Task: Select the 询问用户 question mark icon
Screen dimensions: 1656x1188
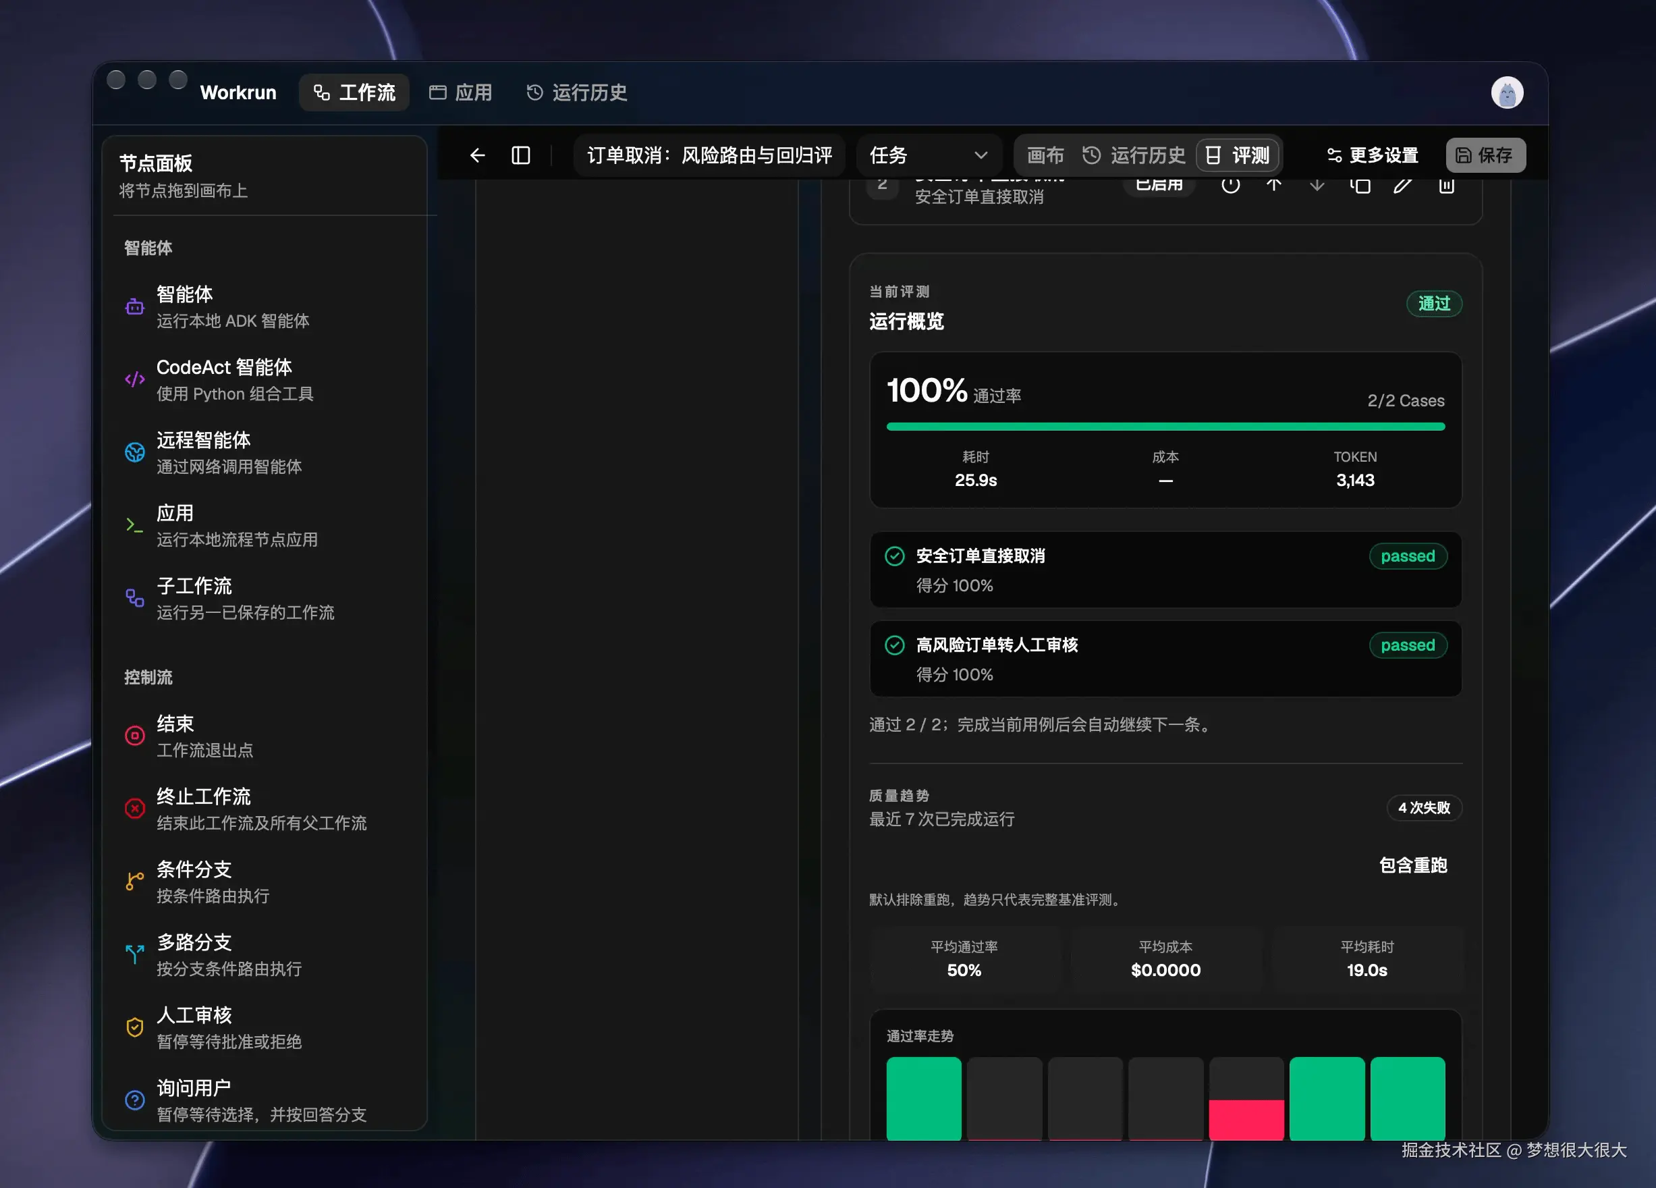Action: pyautogui.click(x=135, y=1100)
